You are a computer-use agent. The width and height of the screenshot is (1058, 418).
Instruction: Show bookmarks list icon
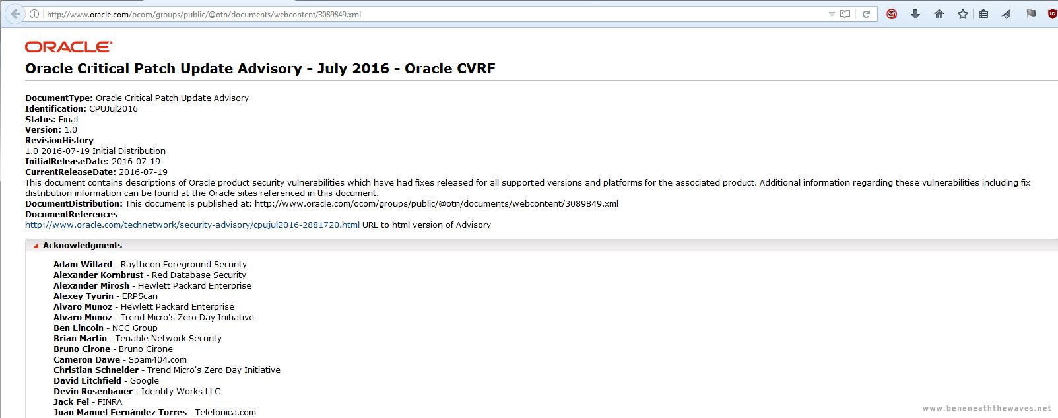pos(983,14)
